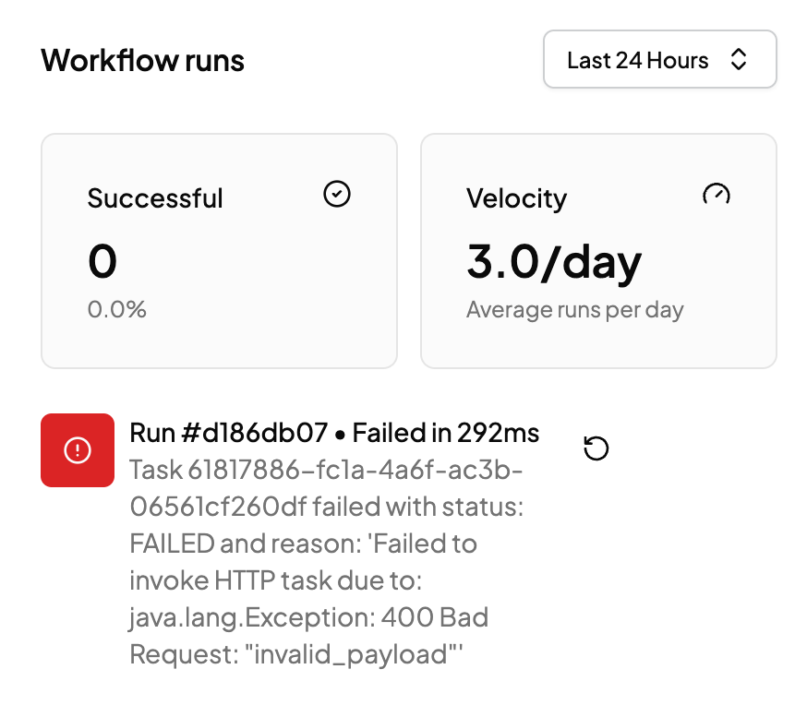Click the 0.0% success rate text
Screen dimensions: 807x705
tap(117, 309)
